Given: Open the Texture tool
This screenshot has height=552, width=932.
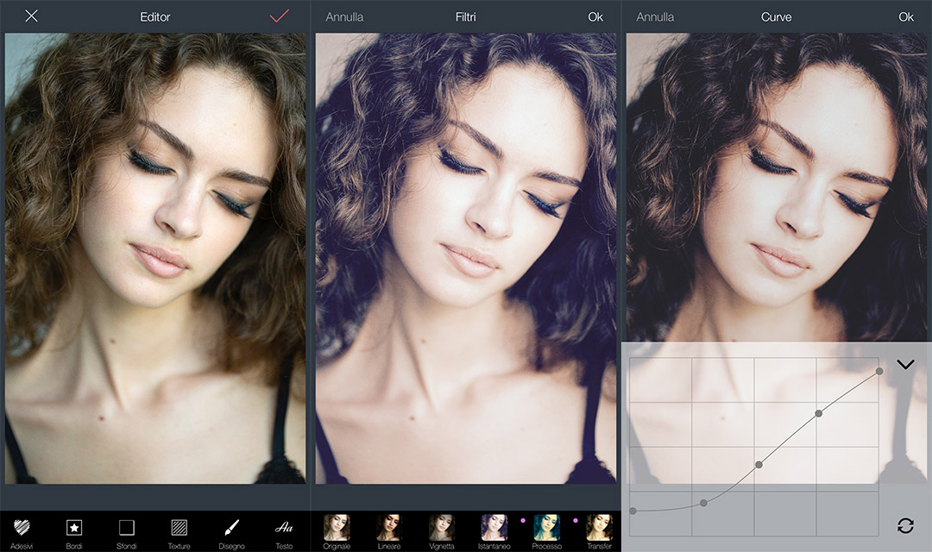Looking at the screenshot, I should click(179, 530).
